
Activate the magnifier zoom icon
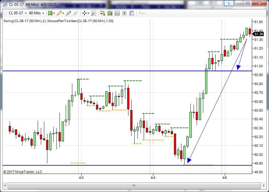point(94,13)
